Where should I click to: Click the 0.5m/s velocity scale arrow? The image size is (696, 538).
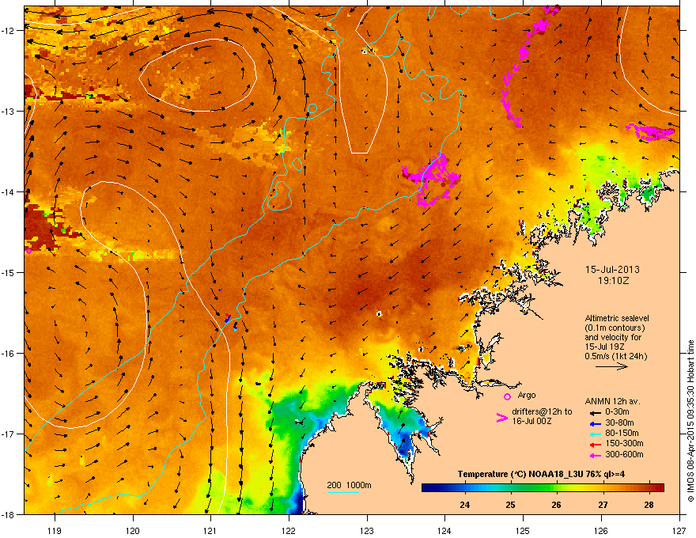(x=611, y=366)
